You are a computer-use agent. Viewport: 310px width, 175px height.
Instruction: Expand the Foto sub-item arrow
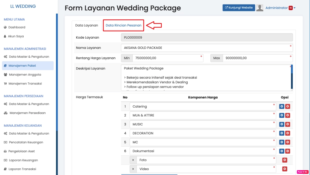(133, 160)
